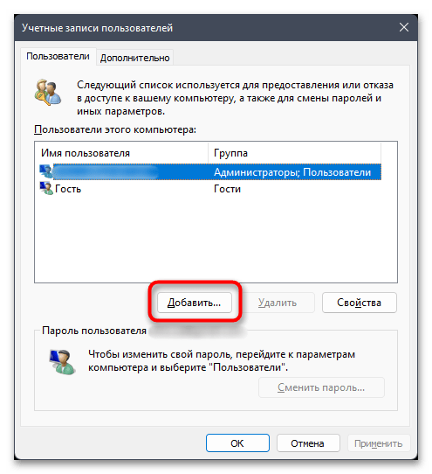Click the user password section icon
Image resolution: width=432 pixels, height=474 pixels.
click(x=62, y=361)
